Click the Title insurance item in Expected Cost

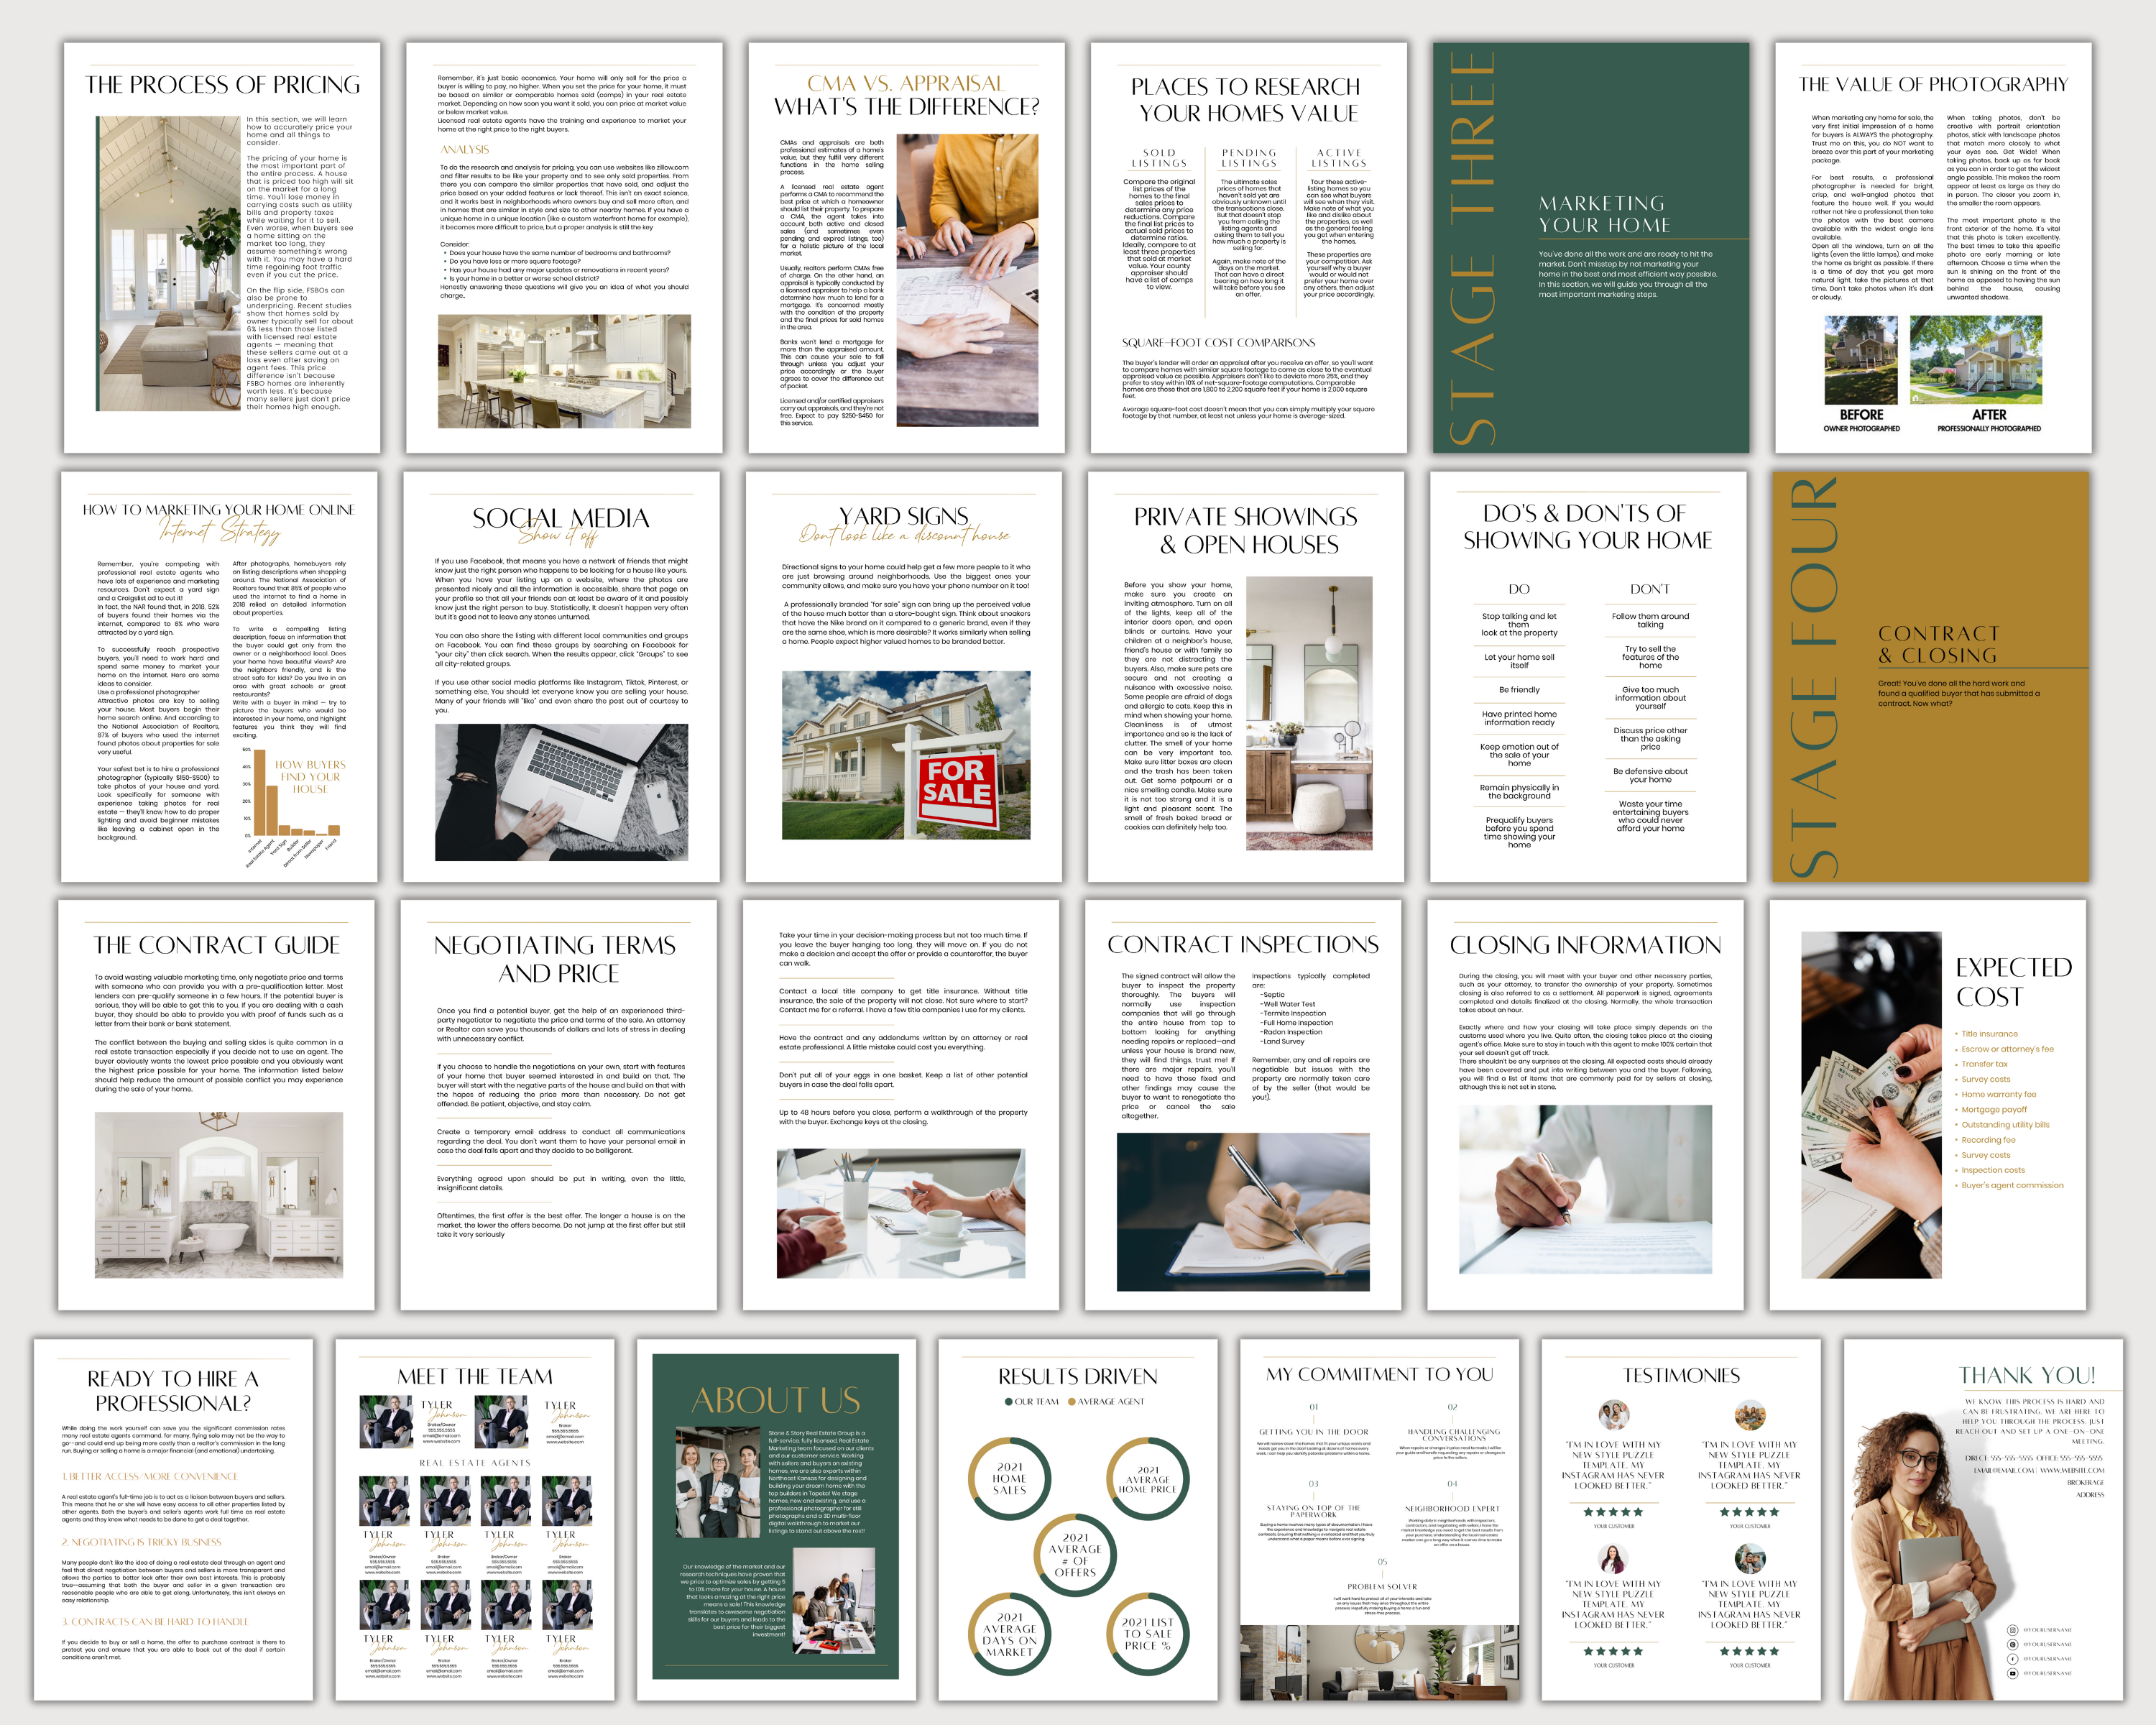(1989, 1034)
